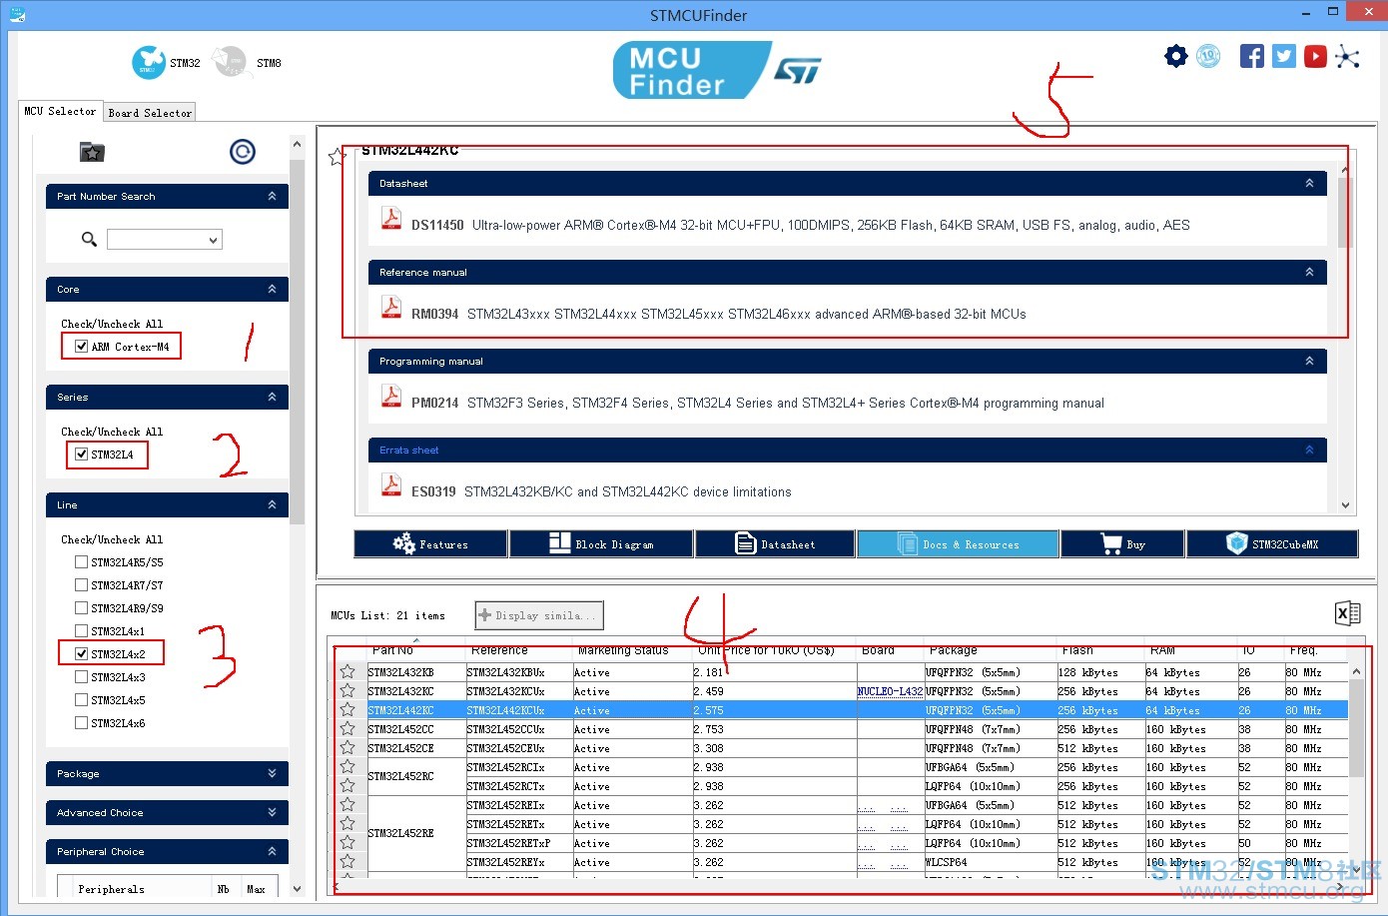Enable the STM32L4R5/S5 line checkbox
The image size is (1388, 916).
pos(82,562)
